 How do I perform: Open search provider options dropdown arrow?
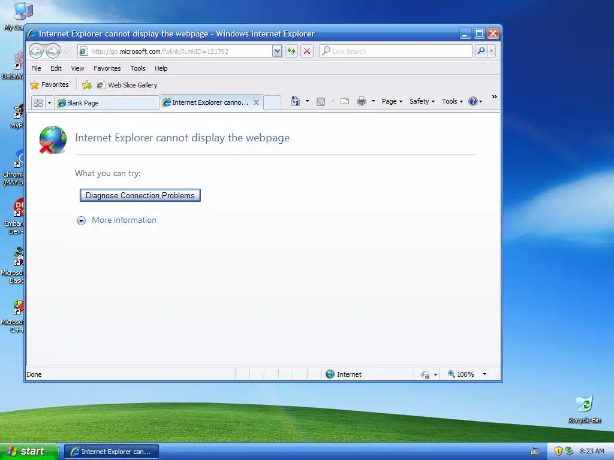(x=492, y=51)
